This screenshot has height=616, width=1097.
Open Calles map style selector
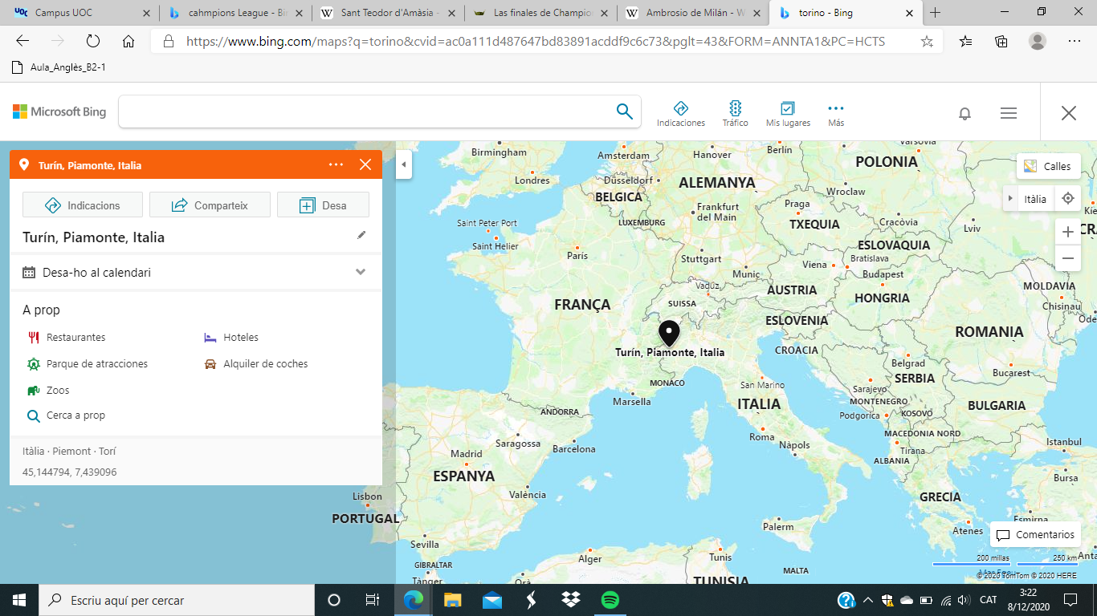[1048, 166]
